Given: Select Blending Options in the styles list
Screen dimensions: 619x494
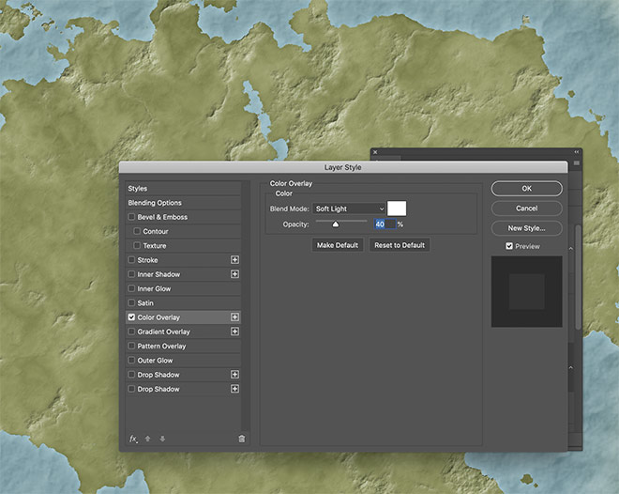Looking at the screenshot, I should (156, 203).
